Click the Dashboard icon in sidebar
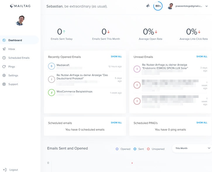Image resolution: width=212 pixels, height=172 pixels. click(4, 40)
